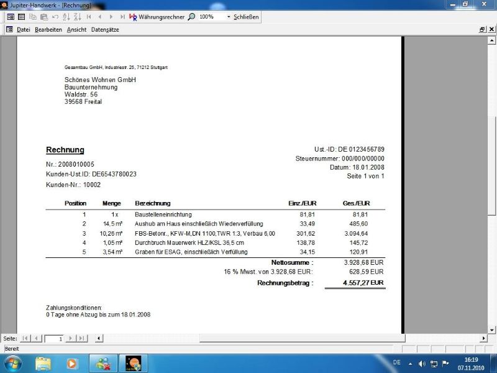Screen dimensions: 497x373
Task: Go to last record toolbar arrow
Action: coord(121,17)
